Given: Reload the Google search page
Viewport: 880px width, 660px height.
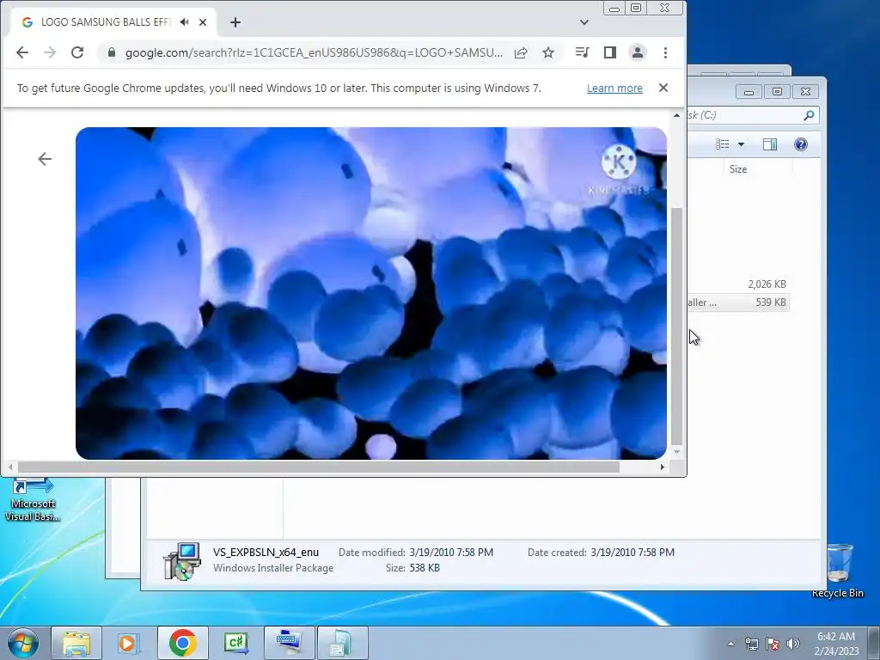Looking at the screenshot, I should (x=77, y=52).
